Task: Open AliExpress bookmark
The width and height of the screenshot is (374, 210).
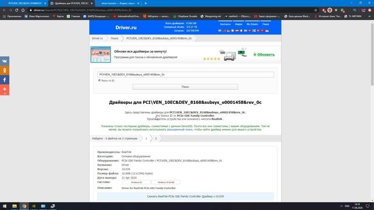Action: (156, 16)
